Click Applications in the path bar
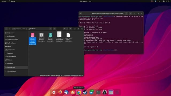Viewport: 171px width, 96px height. coord(32,29)
